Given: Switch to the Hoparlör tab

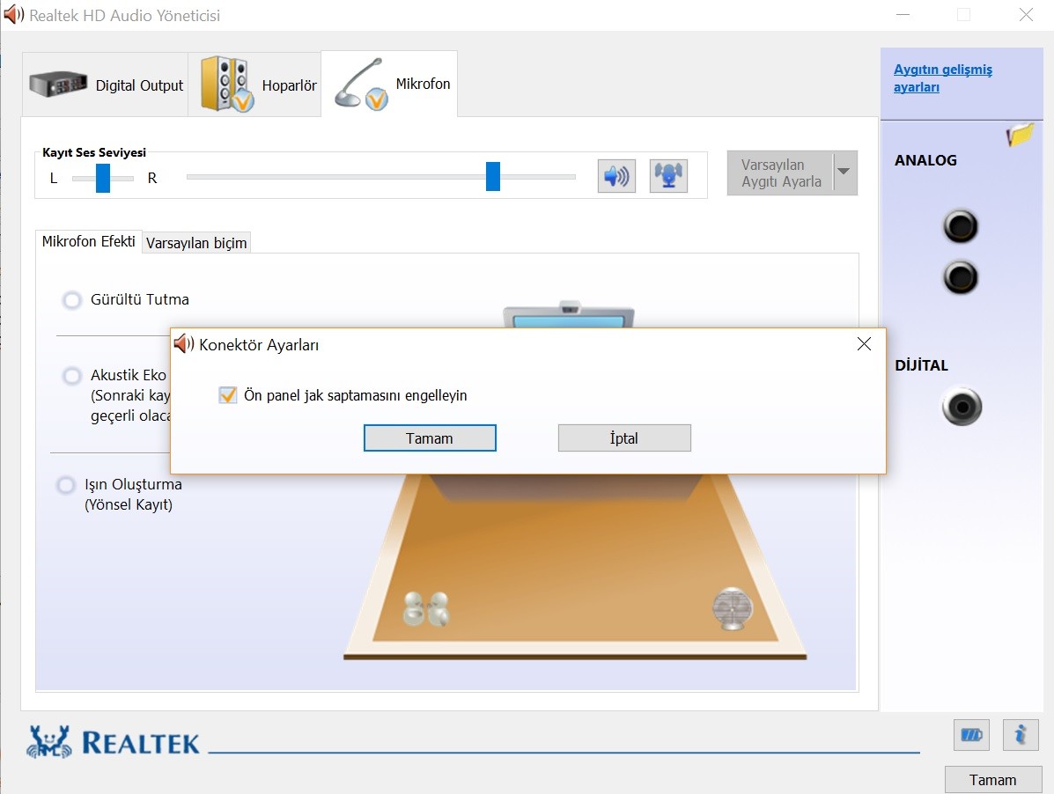Looking at the screenshot, I should point(254,85).
